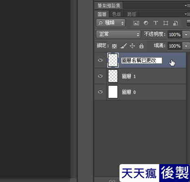Image resolution: width=190 pixels, height=182 pixels.
Task: Click the 不透明度 label
Action: coord(155,34)
